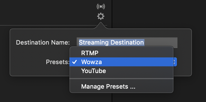Click the separator above Manage Presets
Screen dimensions: 206x102
(x=121, y=79)
